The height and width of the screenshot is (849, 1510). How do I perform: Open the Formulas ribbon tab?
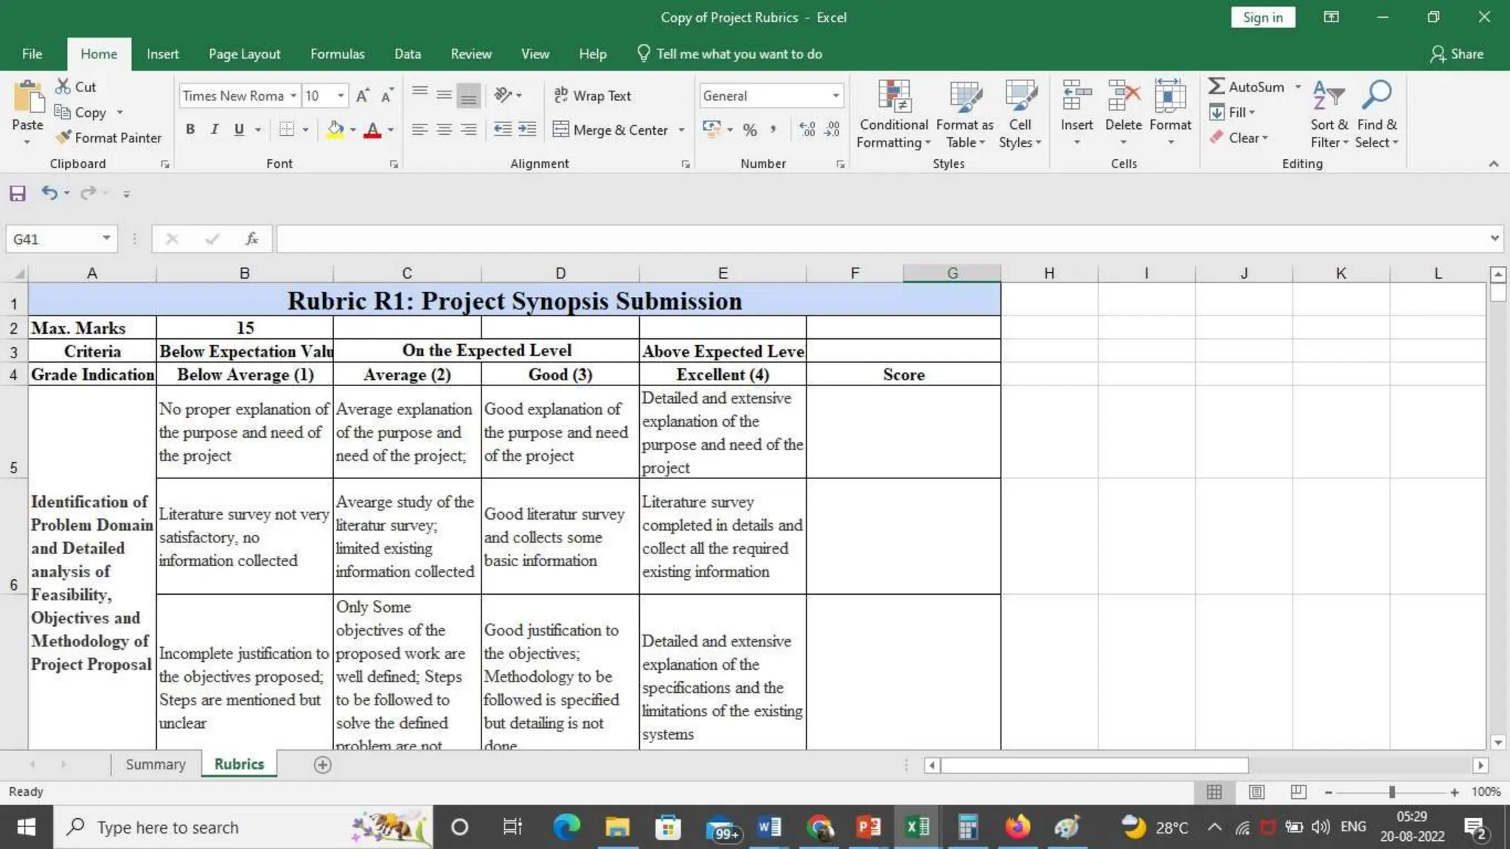point(337,54)
